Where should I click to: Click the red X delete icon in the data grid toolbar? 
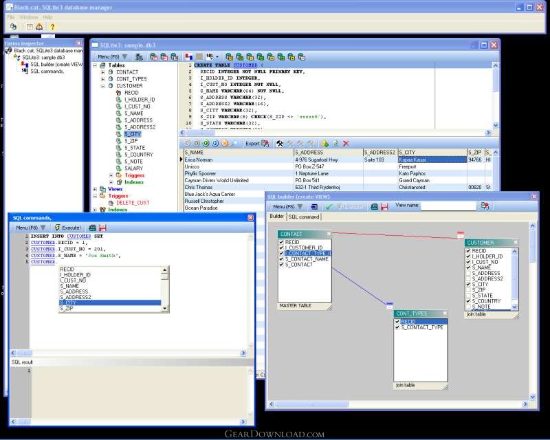pyautogui.click(x=346, y=143)
